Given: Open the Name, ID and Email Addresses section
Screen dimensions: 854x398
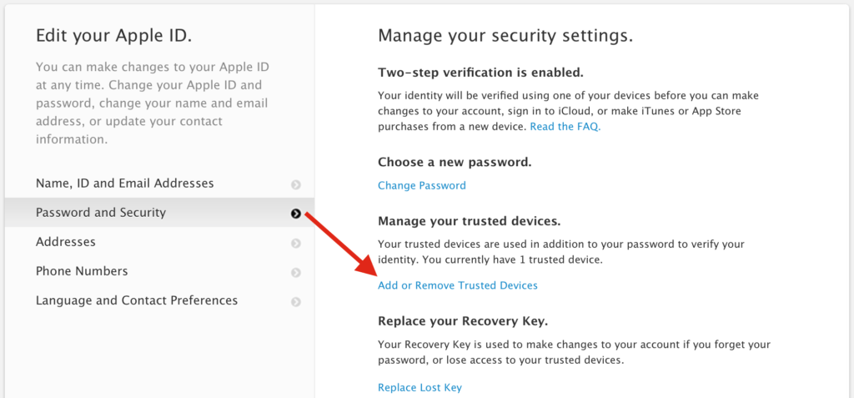Looking at the screenshot, I should tap(124, 184).
